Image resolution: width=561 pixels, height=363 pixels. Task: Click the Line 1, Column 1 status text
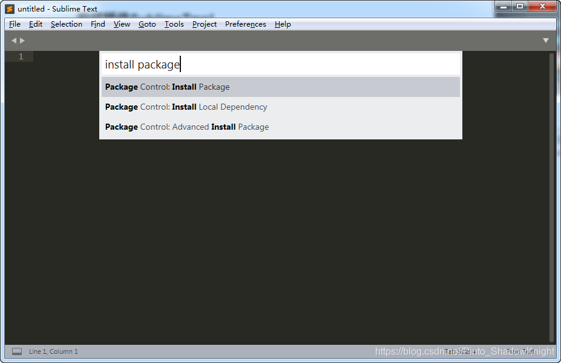(x=53, y=351)
